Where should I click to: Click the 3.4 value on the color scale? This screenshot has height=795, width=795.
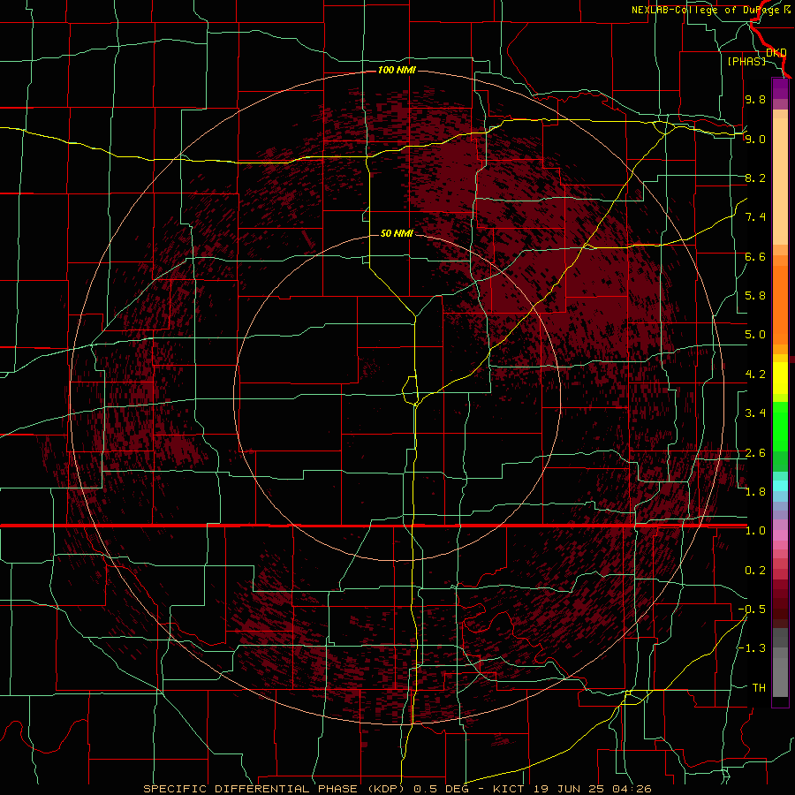[755, 413]
